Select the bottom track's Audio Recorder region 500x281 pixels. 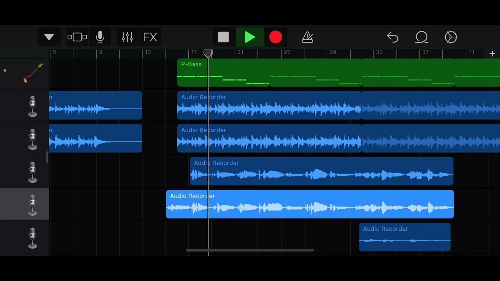pos(405,237)
